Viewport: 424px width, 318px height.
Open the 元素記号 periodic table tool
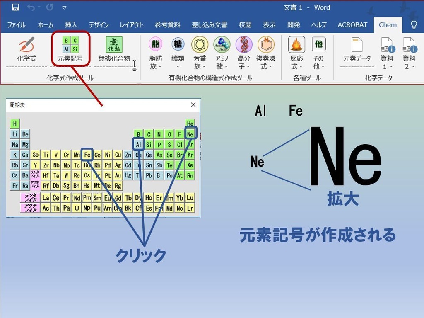pos(70,49)
